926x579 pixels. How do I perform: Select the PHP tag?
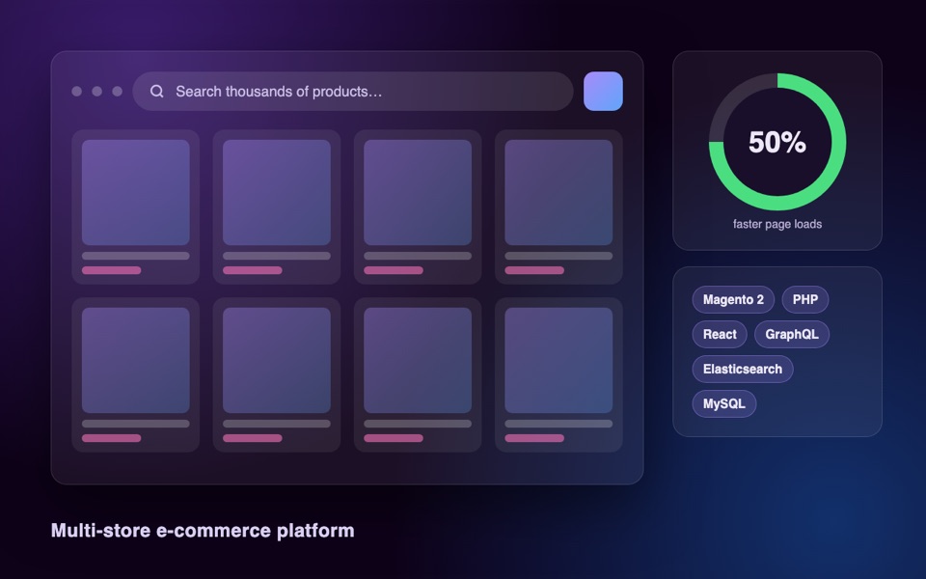(804, 299)
